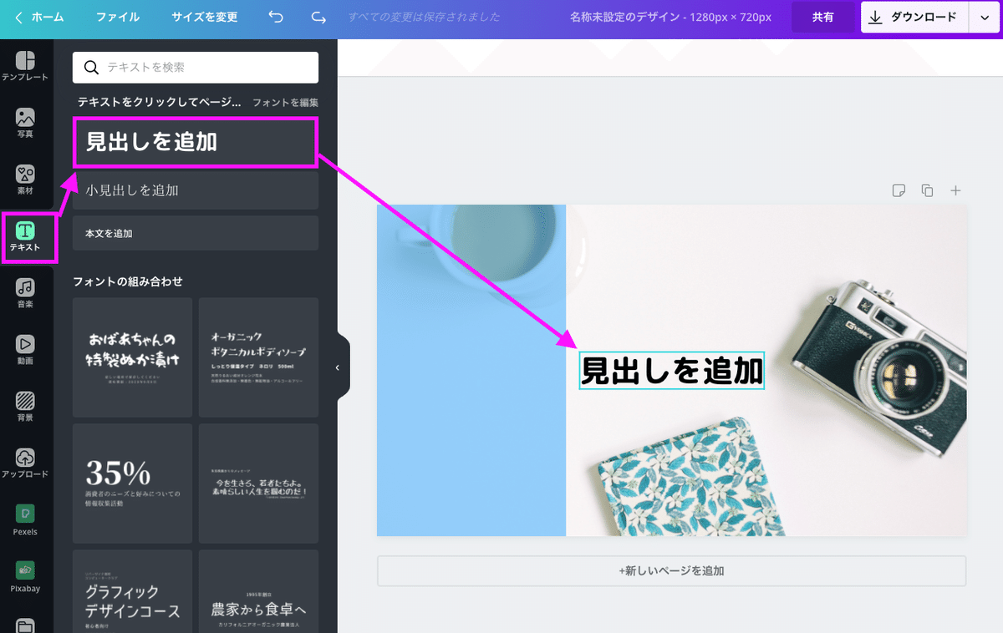1003x633 pixels.
Task: Click the redo arrow icon
Action: [318, 17]
